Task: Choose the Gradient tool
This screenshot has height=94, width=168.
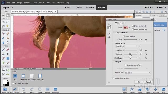Action: click(8, 54)
